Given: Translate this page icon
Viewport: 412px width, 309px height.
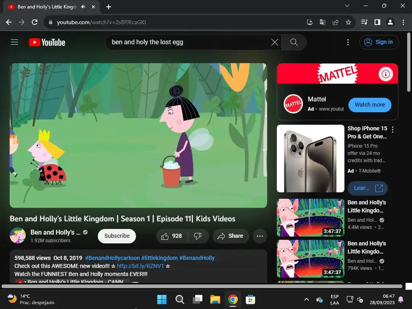Looking at the screenshot, I should (x=323, y=23).
